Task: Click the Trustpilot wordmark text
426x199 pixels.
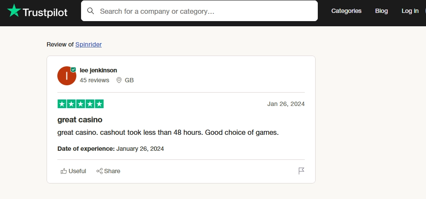Action: coord(45,12)
